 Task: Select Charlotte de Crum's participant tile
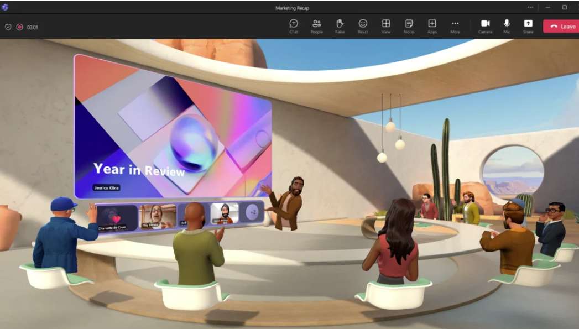117,217
